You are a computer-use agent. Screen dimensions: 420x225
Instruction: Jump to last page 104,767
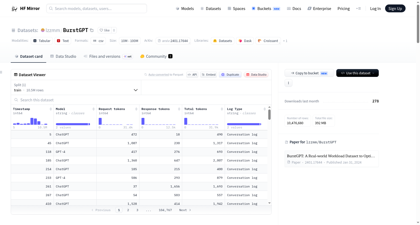click(165, 210)
